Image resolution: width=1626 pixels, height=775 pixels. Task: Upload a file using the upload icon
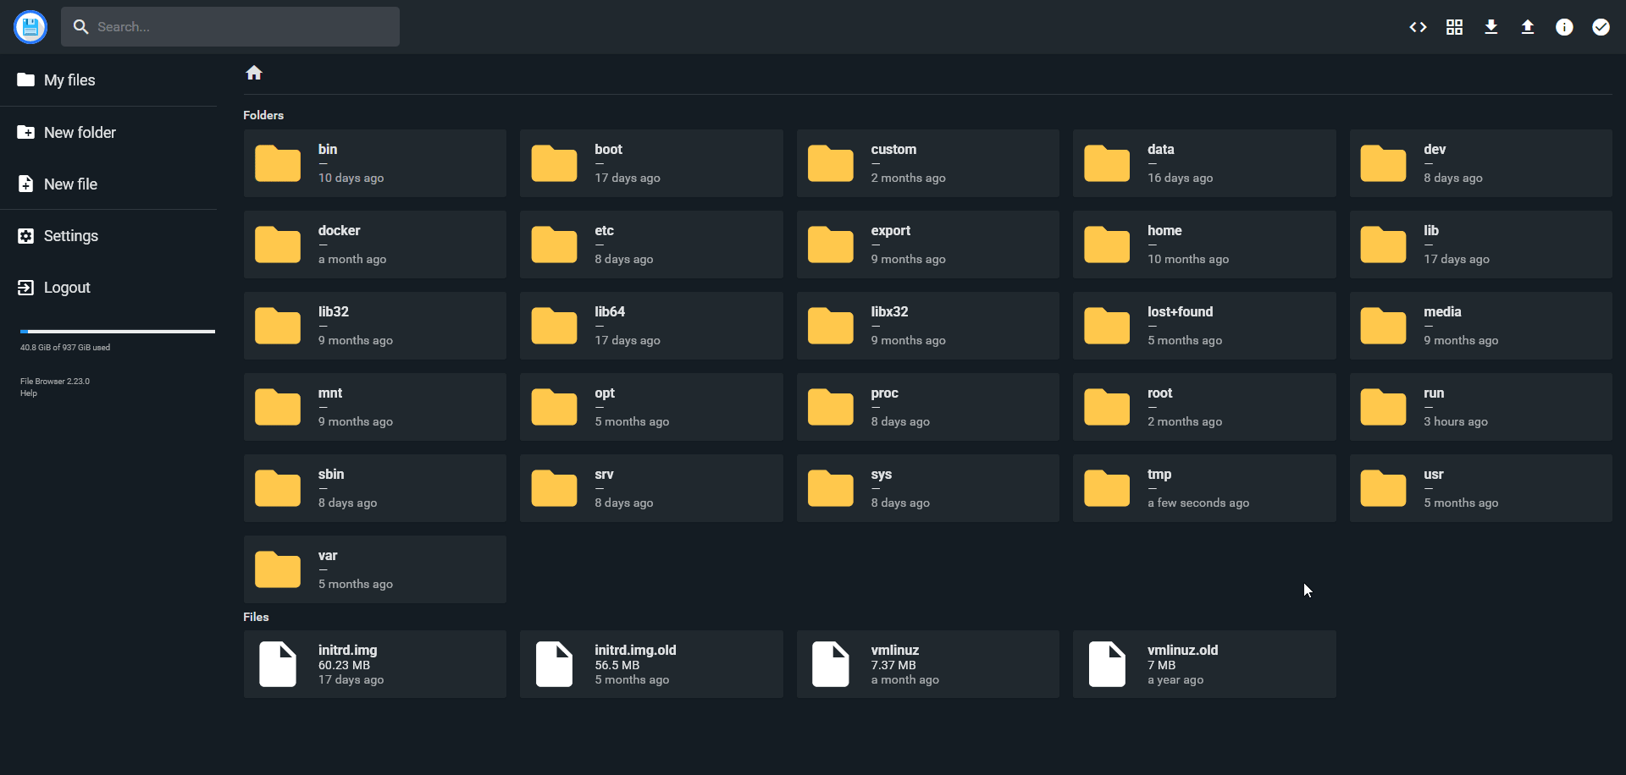coord(1527,26)
